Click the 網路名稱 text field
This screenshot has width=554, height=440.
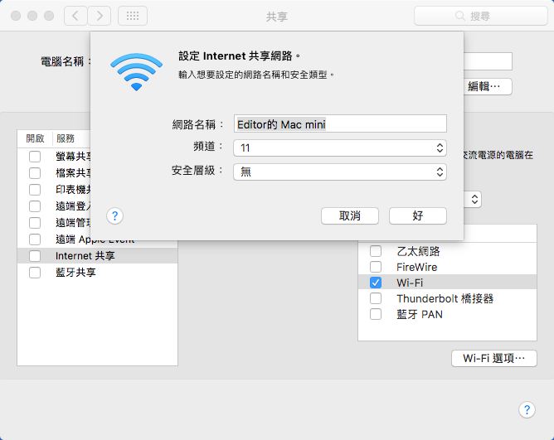click(340, 124)
